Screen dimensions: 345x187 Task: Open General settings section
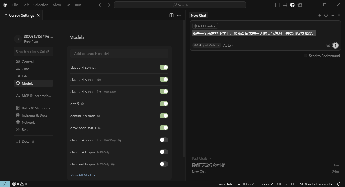pos(33,62)
